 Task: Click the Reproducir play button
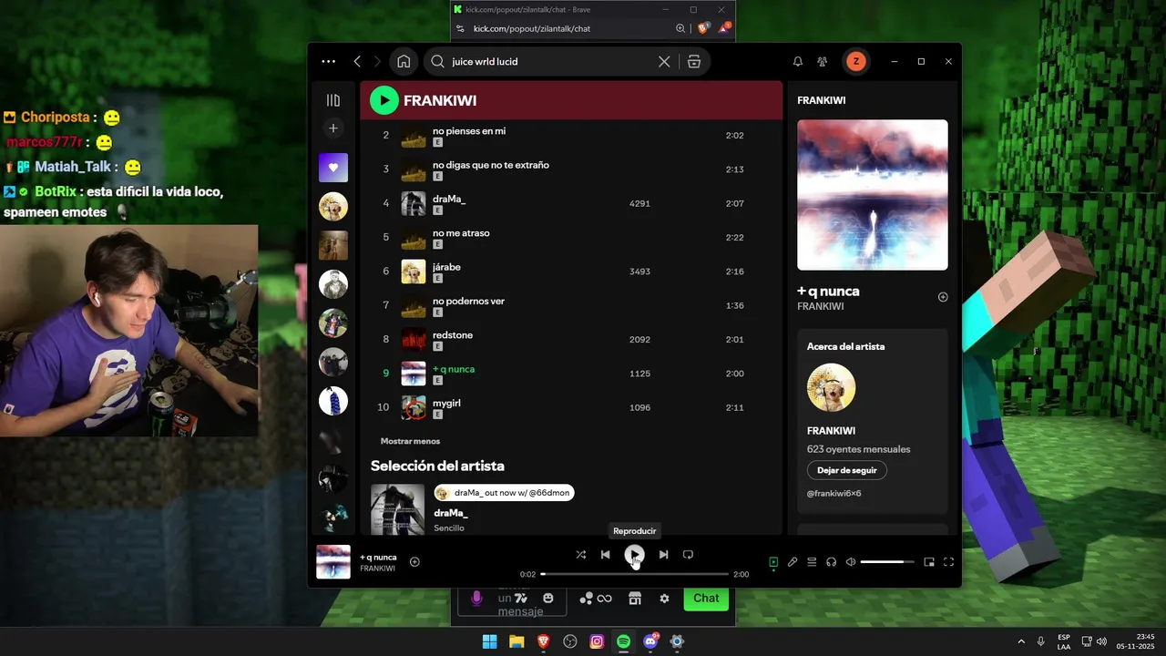(x=635, y=554)
